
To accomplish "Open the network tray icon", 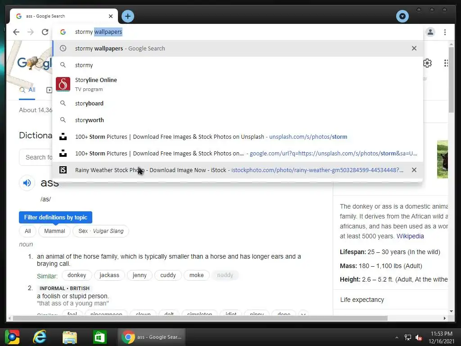I will point(408,337).
